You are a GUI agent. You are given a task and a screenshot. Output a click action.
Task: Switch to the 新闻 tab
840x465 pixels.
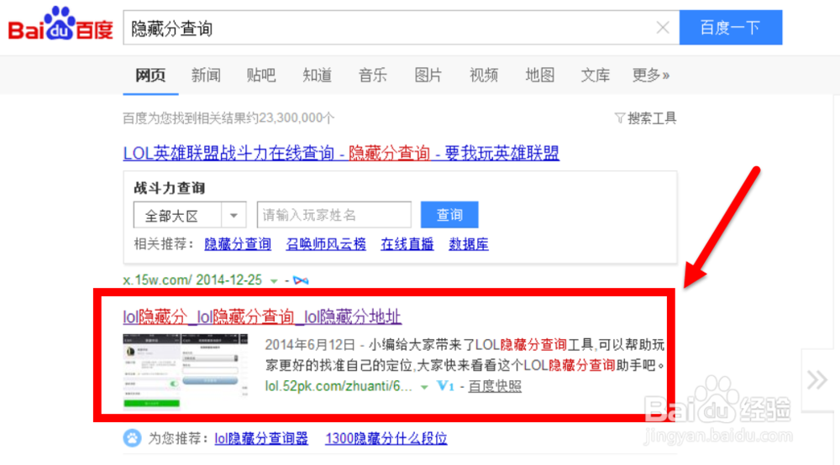207,76
